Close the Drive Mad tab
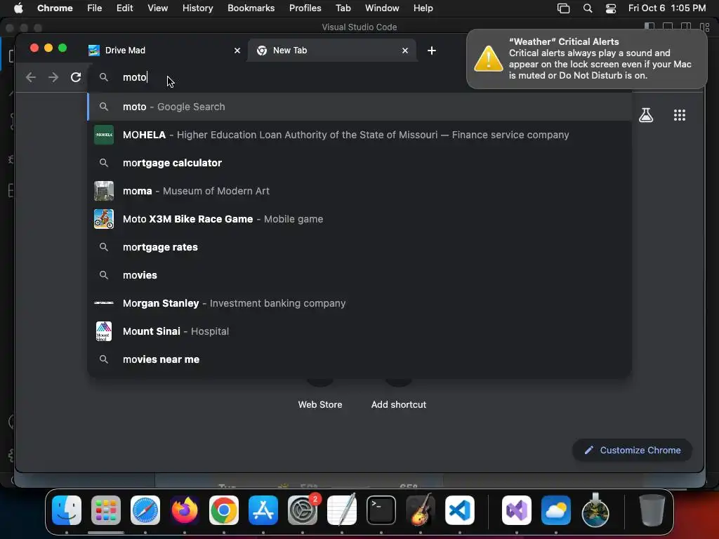 [x=237, y=51]
